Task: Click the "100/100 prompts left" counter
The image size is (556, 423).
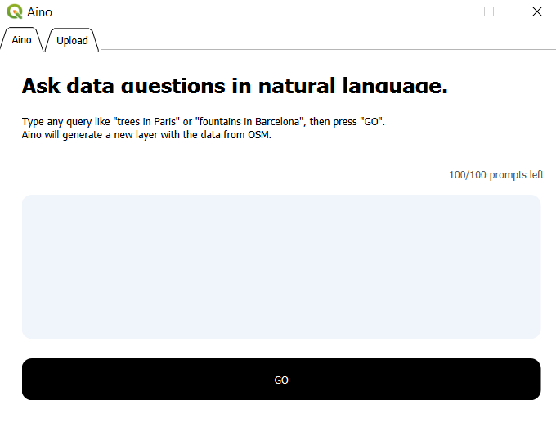Action: pos(495,175)
